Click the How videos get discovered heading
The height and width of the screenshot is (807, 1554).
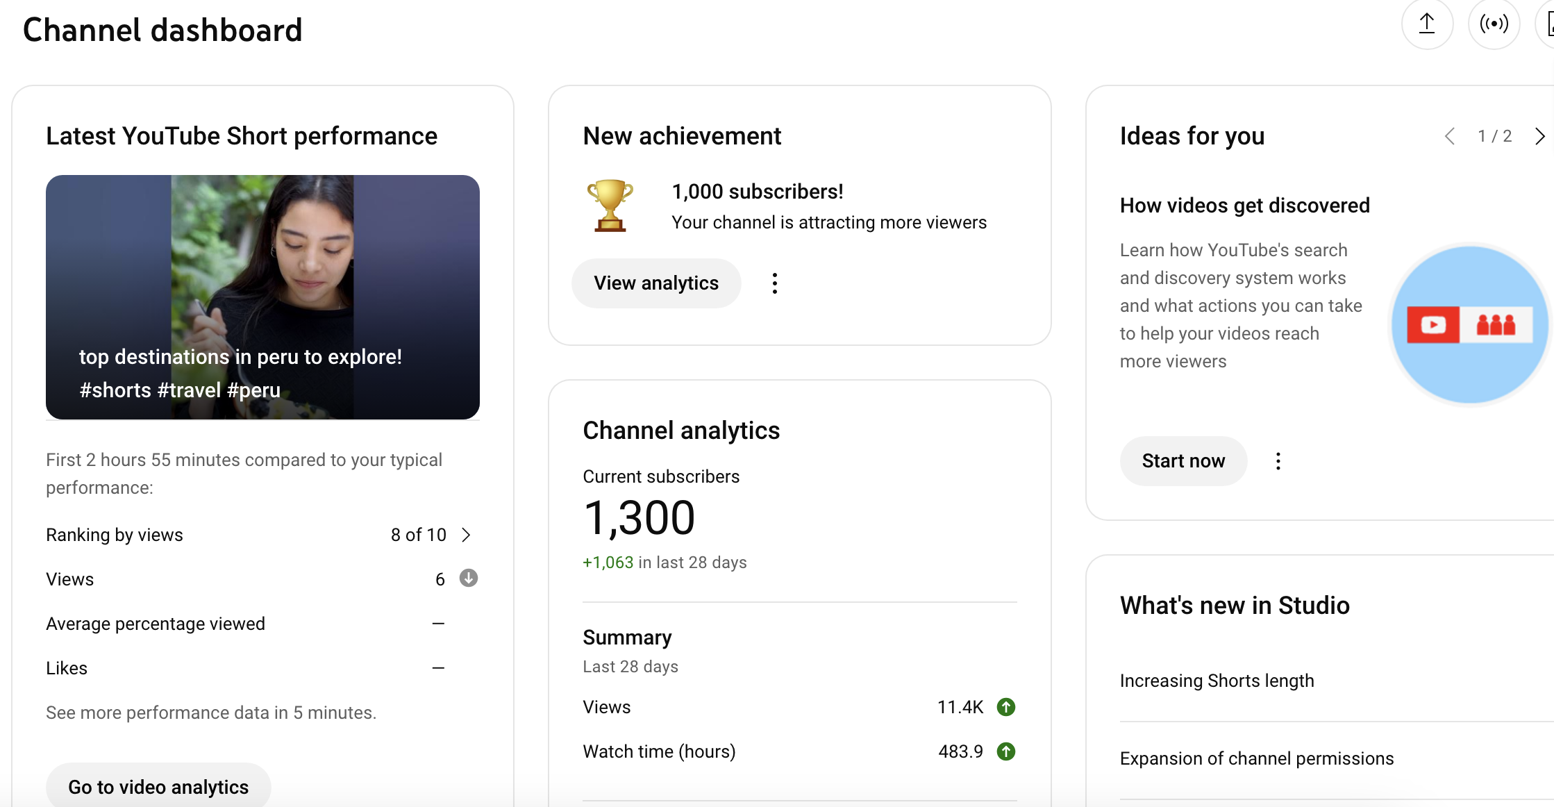click(x=1244, y=206)
